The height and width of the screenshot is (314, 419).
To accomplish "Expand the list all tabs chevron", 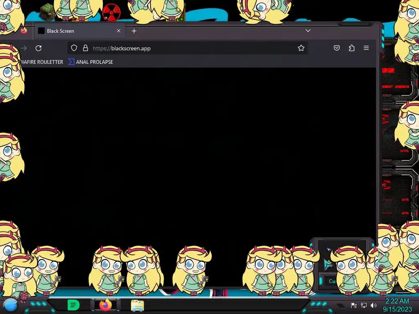I will (x=308, y=31).
